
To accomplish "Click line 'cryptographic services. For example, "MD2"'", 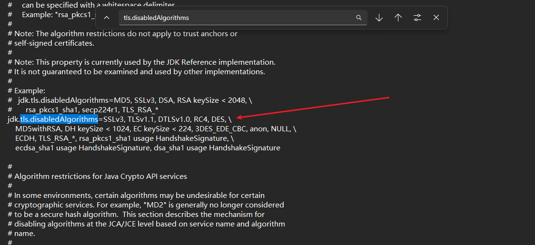I will 146,205.
